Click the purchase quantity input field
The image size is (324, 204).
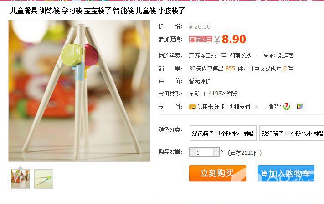tap(204, 152)
